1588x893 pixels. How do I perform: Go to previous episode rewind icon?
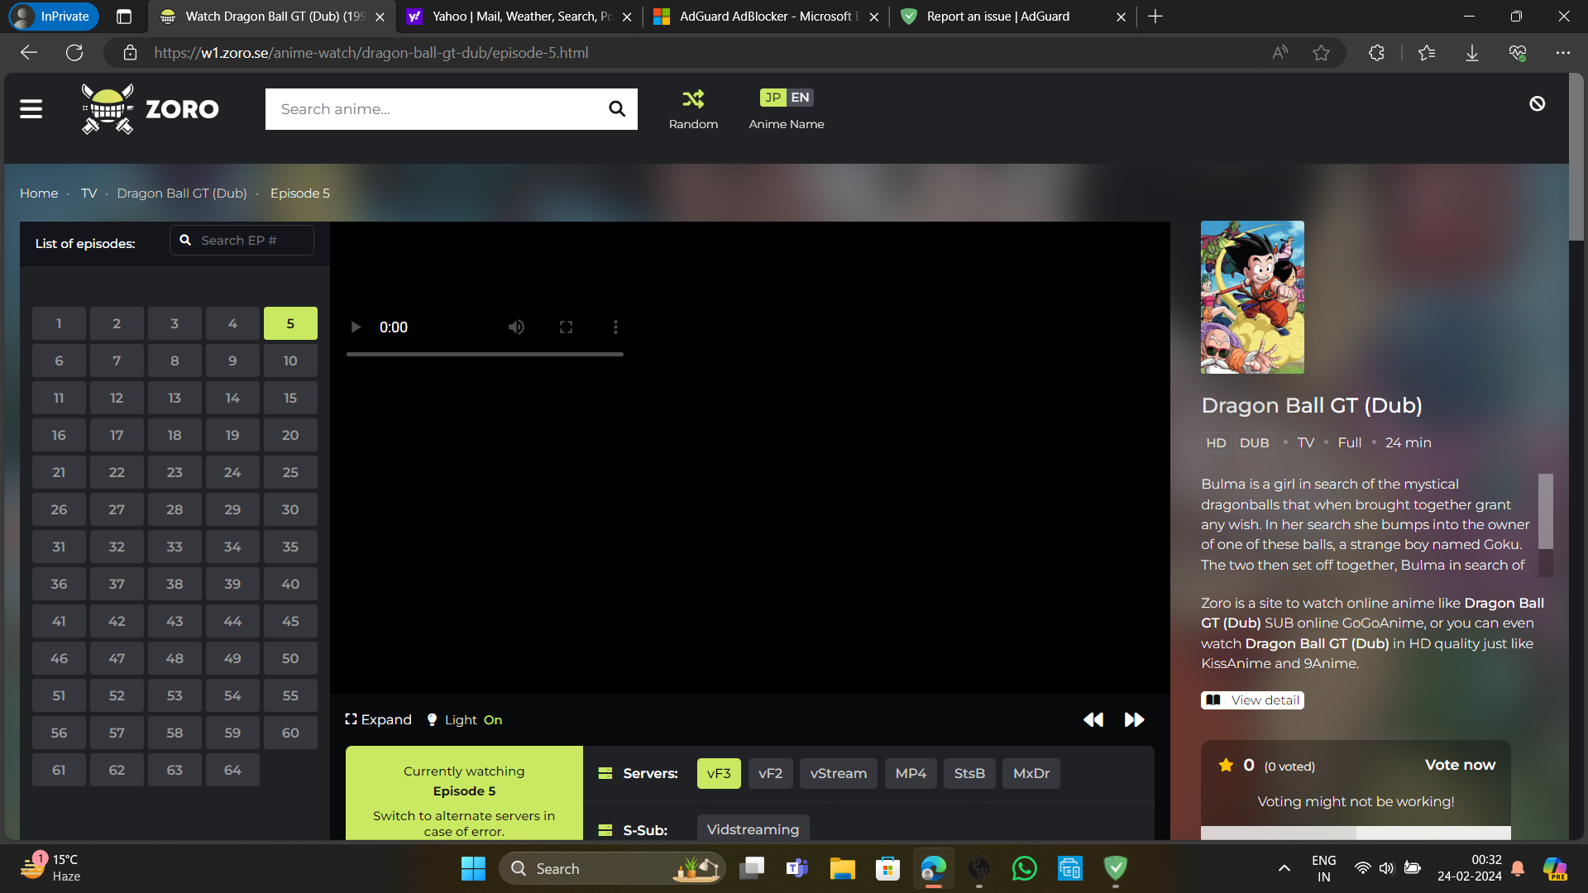click(1093, 720)
